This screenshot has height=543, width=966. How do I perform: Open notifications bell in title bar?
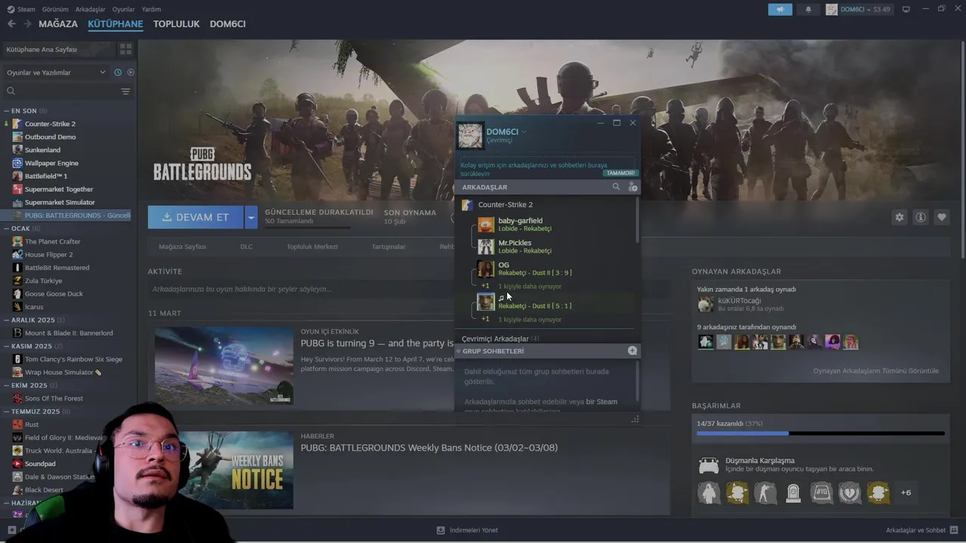(808, 9)
